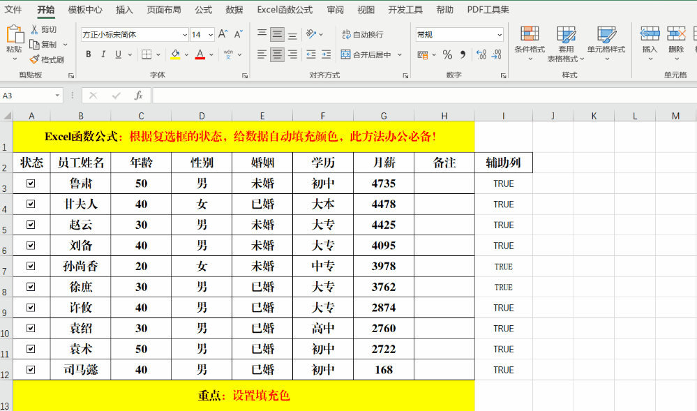697x411 pixels.
Task: Uncheck the checkbox for 甘夫人
Action: [31, 204]
